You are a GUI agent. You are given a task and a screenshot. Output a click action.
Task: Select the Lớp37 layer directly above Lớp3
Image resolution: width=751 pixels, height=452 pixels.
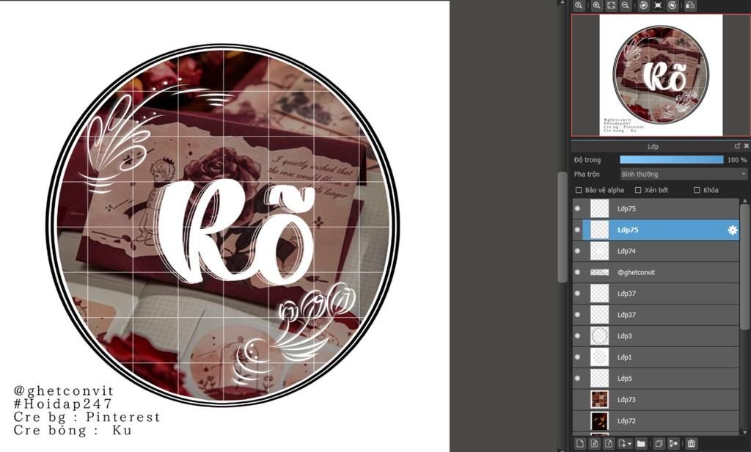pyautogui.click(x=656, y=315)
